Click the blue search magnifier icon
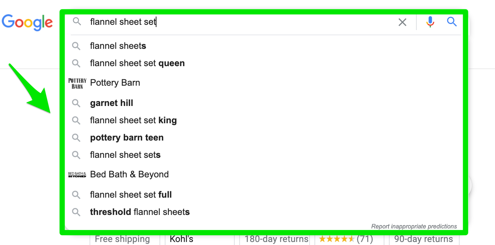Viewport: 495px width, 245px height. pyautogui.click(x=451, y=22)
